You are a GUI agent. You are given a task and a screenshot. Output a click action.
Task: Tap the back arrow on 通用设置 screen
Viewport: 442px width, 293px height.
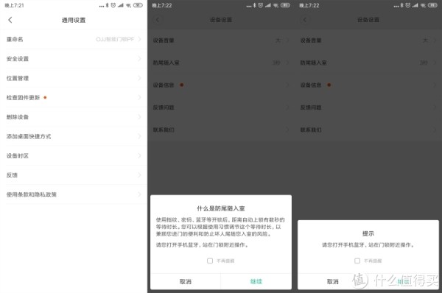(x=10, y=20)
